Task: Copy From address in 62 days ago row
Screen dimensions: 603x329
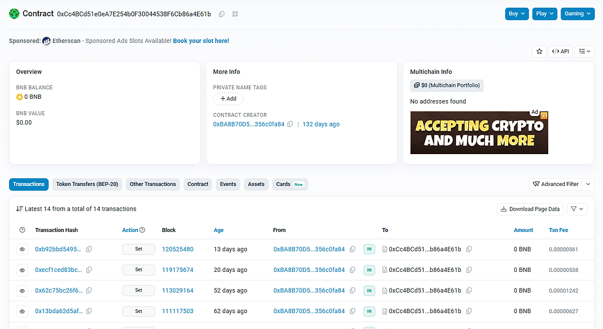Action: [x=352, y=311]
